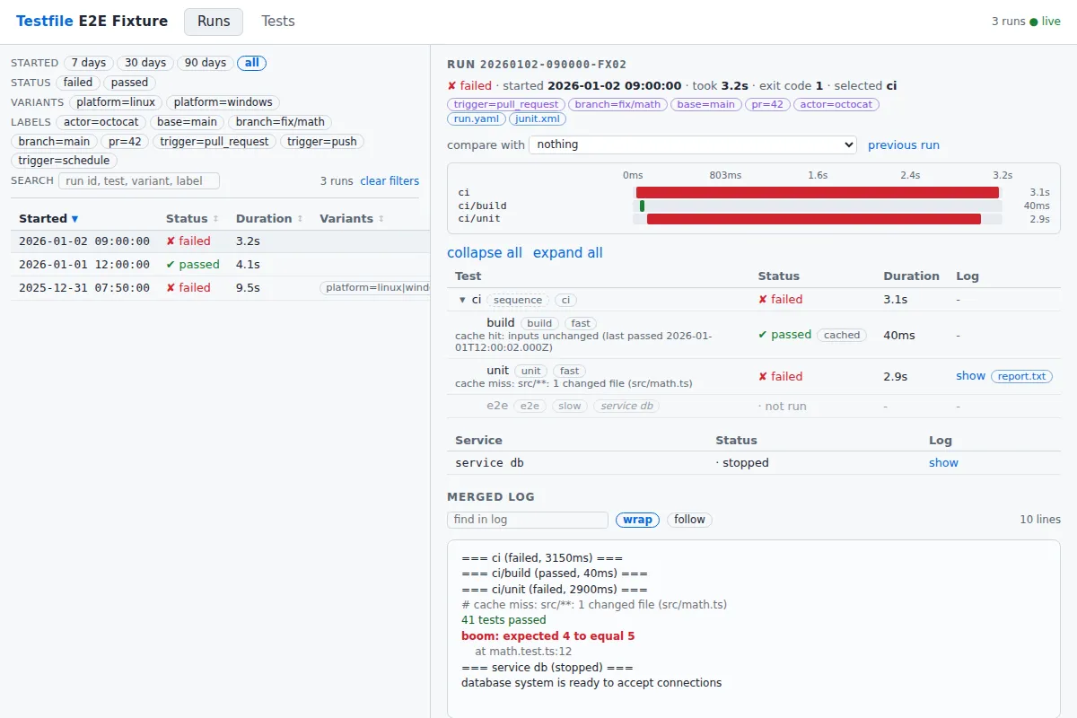Open the compare with dropdown
The image size is (1077, 718).
tap(693, 144)
